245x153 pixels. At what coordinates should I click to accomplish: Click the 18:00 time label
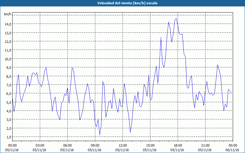point(178,146)
